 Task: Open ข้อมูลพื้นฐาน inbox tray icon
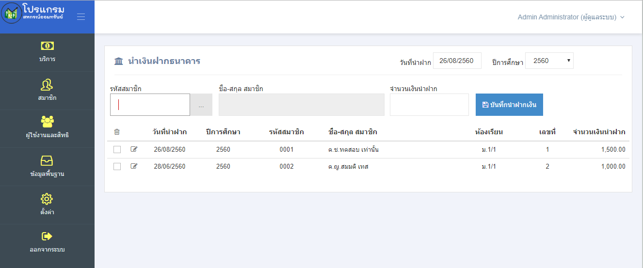pyautogui.click(x=47, y=161)
